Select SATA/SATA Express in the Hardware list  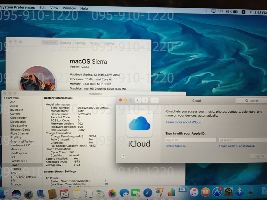[23, 177]
